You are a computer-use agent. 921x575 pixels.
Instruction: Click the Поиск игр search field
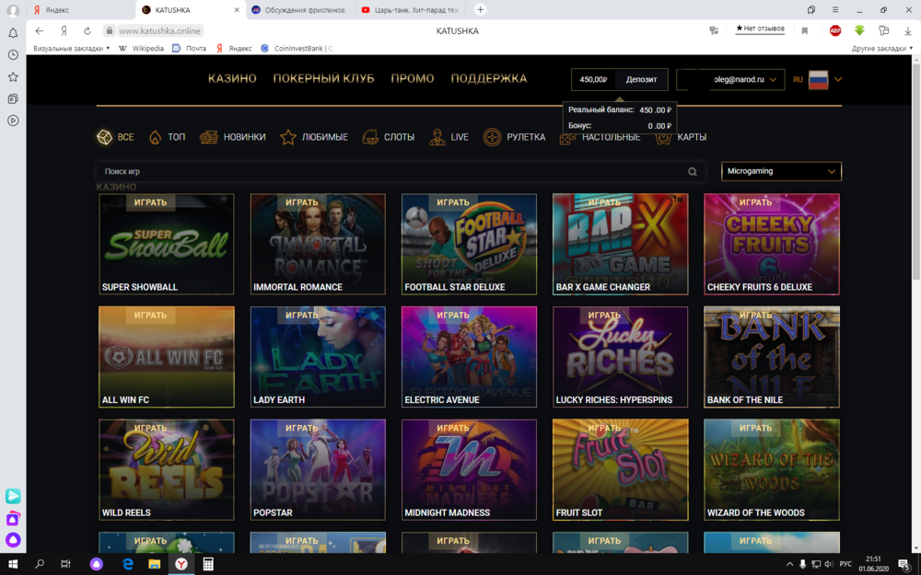click(x=400, y=171)
